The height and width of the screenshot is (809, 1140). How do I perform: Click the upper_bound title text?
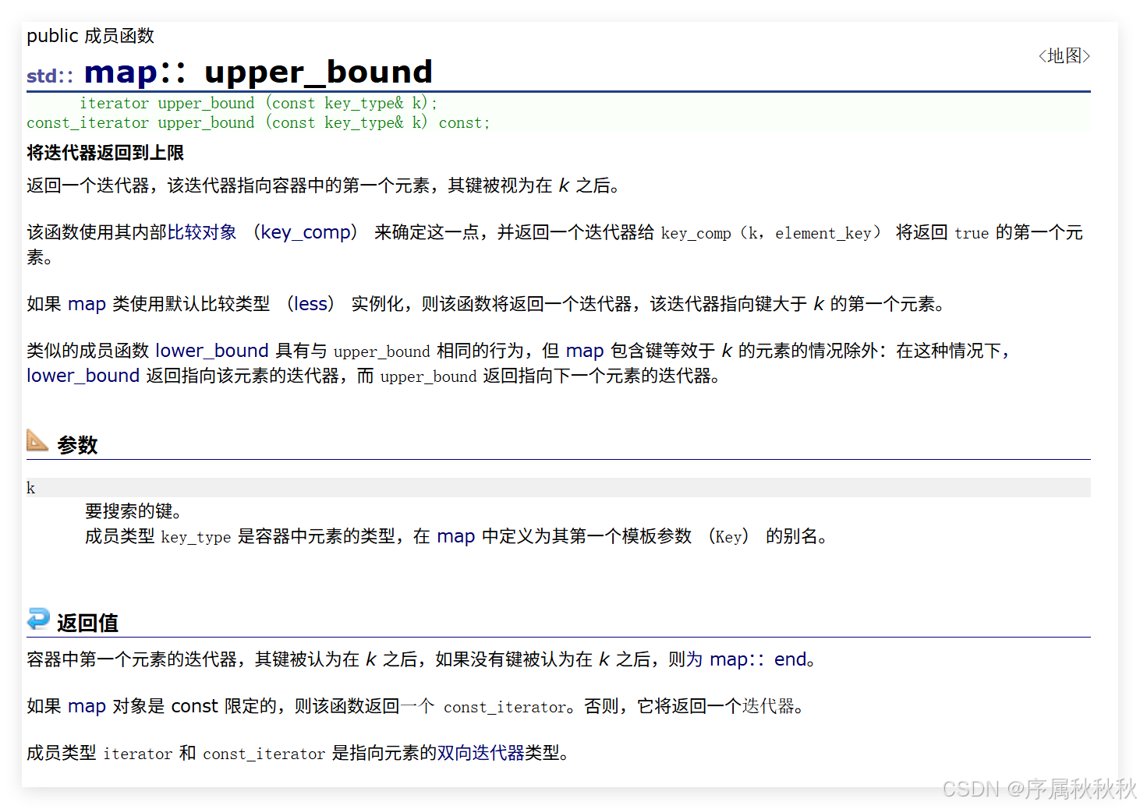pos(318,72)
